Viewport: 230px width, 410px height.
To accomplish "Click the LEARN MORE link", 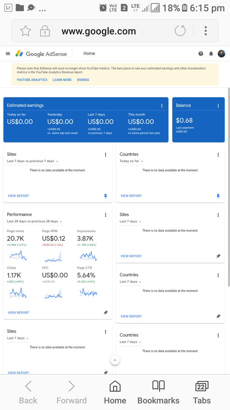I will (62, 80).
